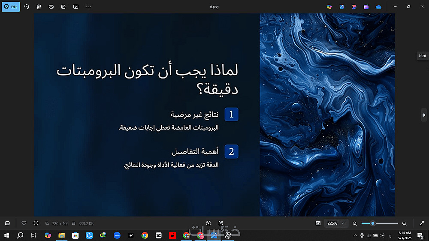This screenshot has width=429, height=241.
Task: Open ChatGPT app from the taskbar
Action: point(228,235)
